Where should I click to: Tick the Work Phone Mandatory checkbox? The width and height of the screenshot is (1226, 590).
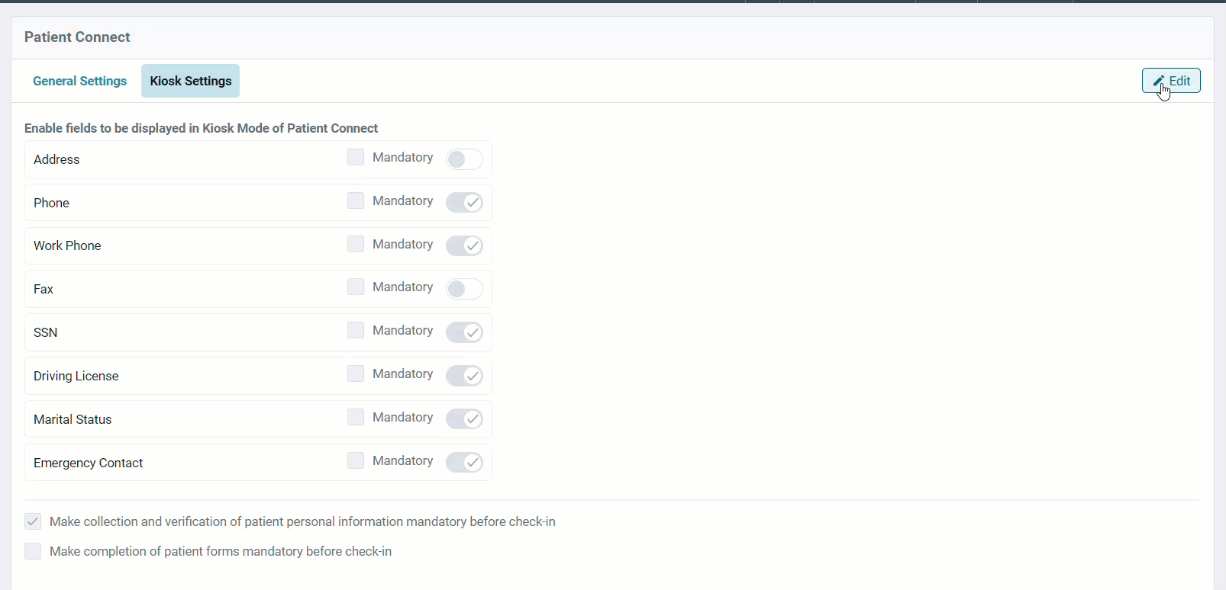tap(356, 244)
